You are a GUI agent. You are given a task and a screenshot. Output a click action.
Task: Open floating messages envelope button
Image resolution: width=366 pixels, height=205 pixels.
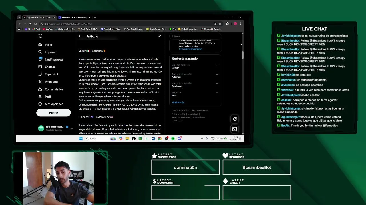pyautogui.click(x=235, y=129)
